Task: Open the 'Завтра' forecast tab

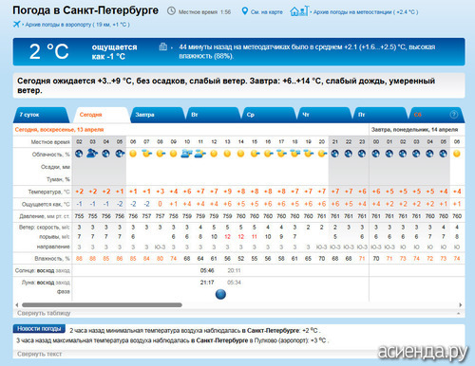Action: (x=145, y=115)
